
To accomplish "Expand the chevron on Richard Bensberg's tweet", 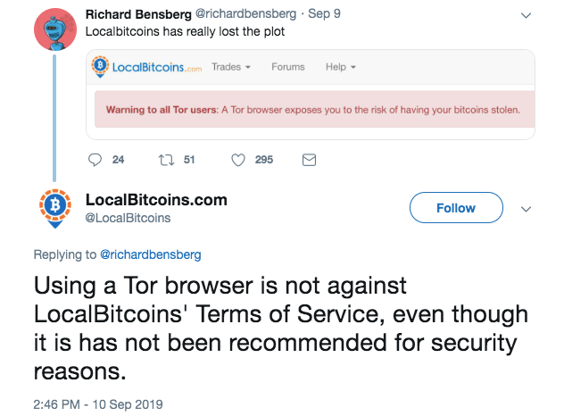I will click(x=526, y=15).
